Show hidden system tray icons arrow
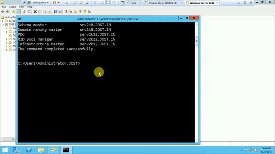The height and width of the screenshot is (154, 275). [x=241, y=150]
